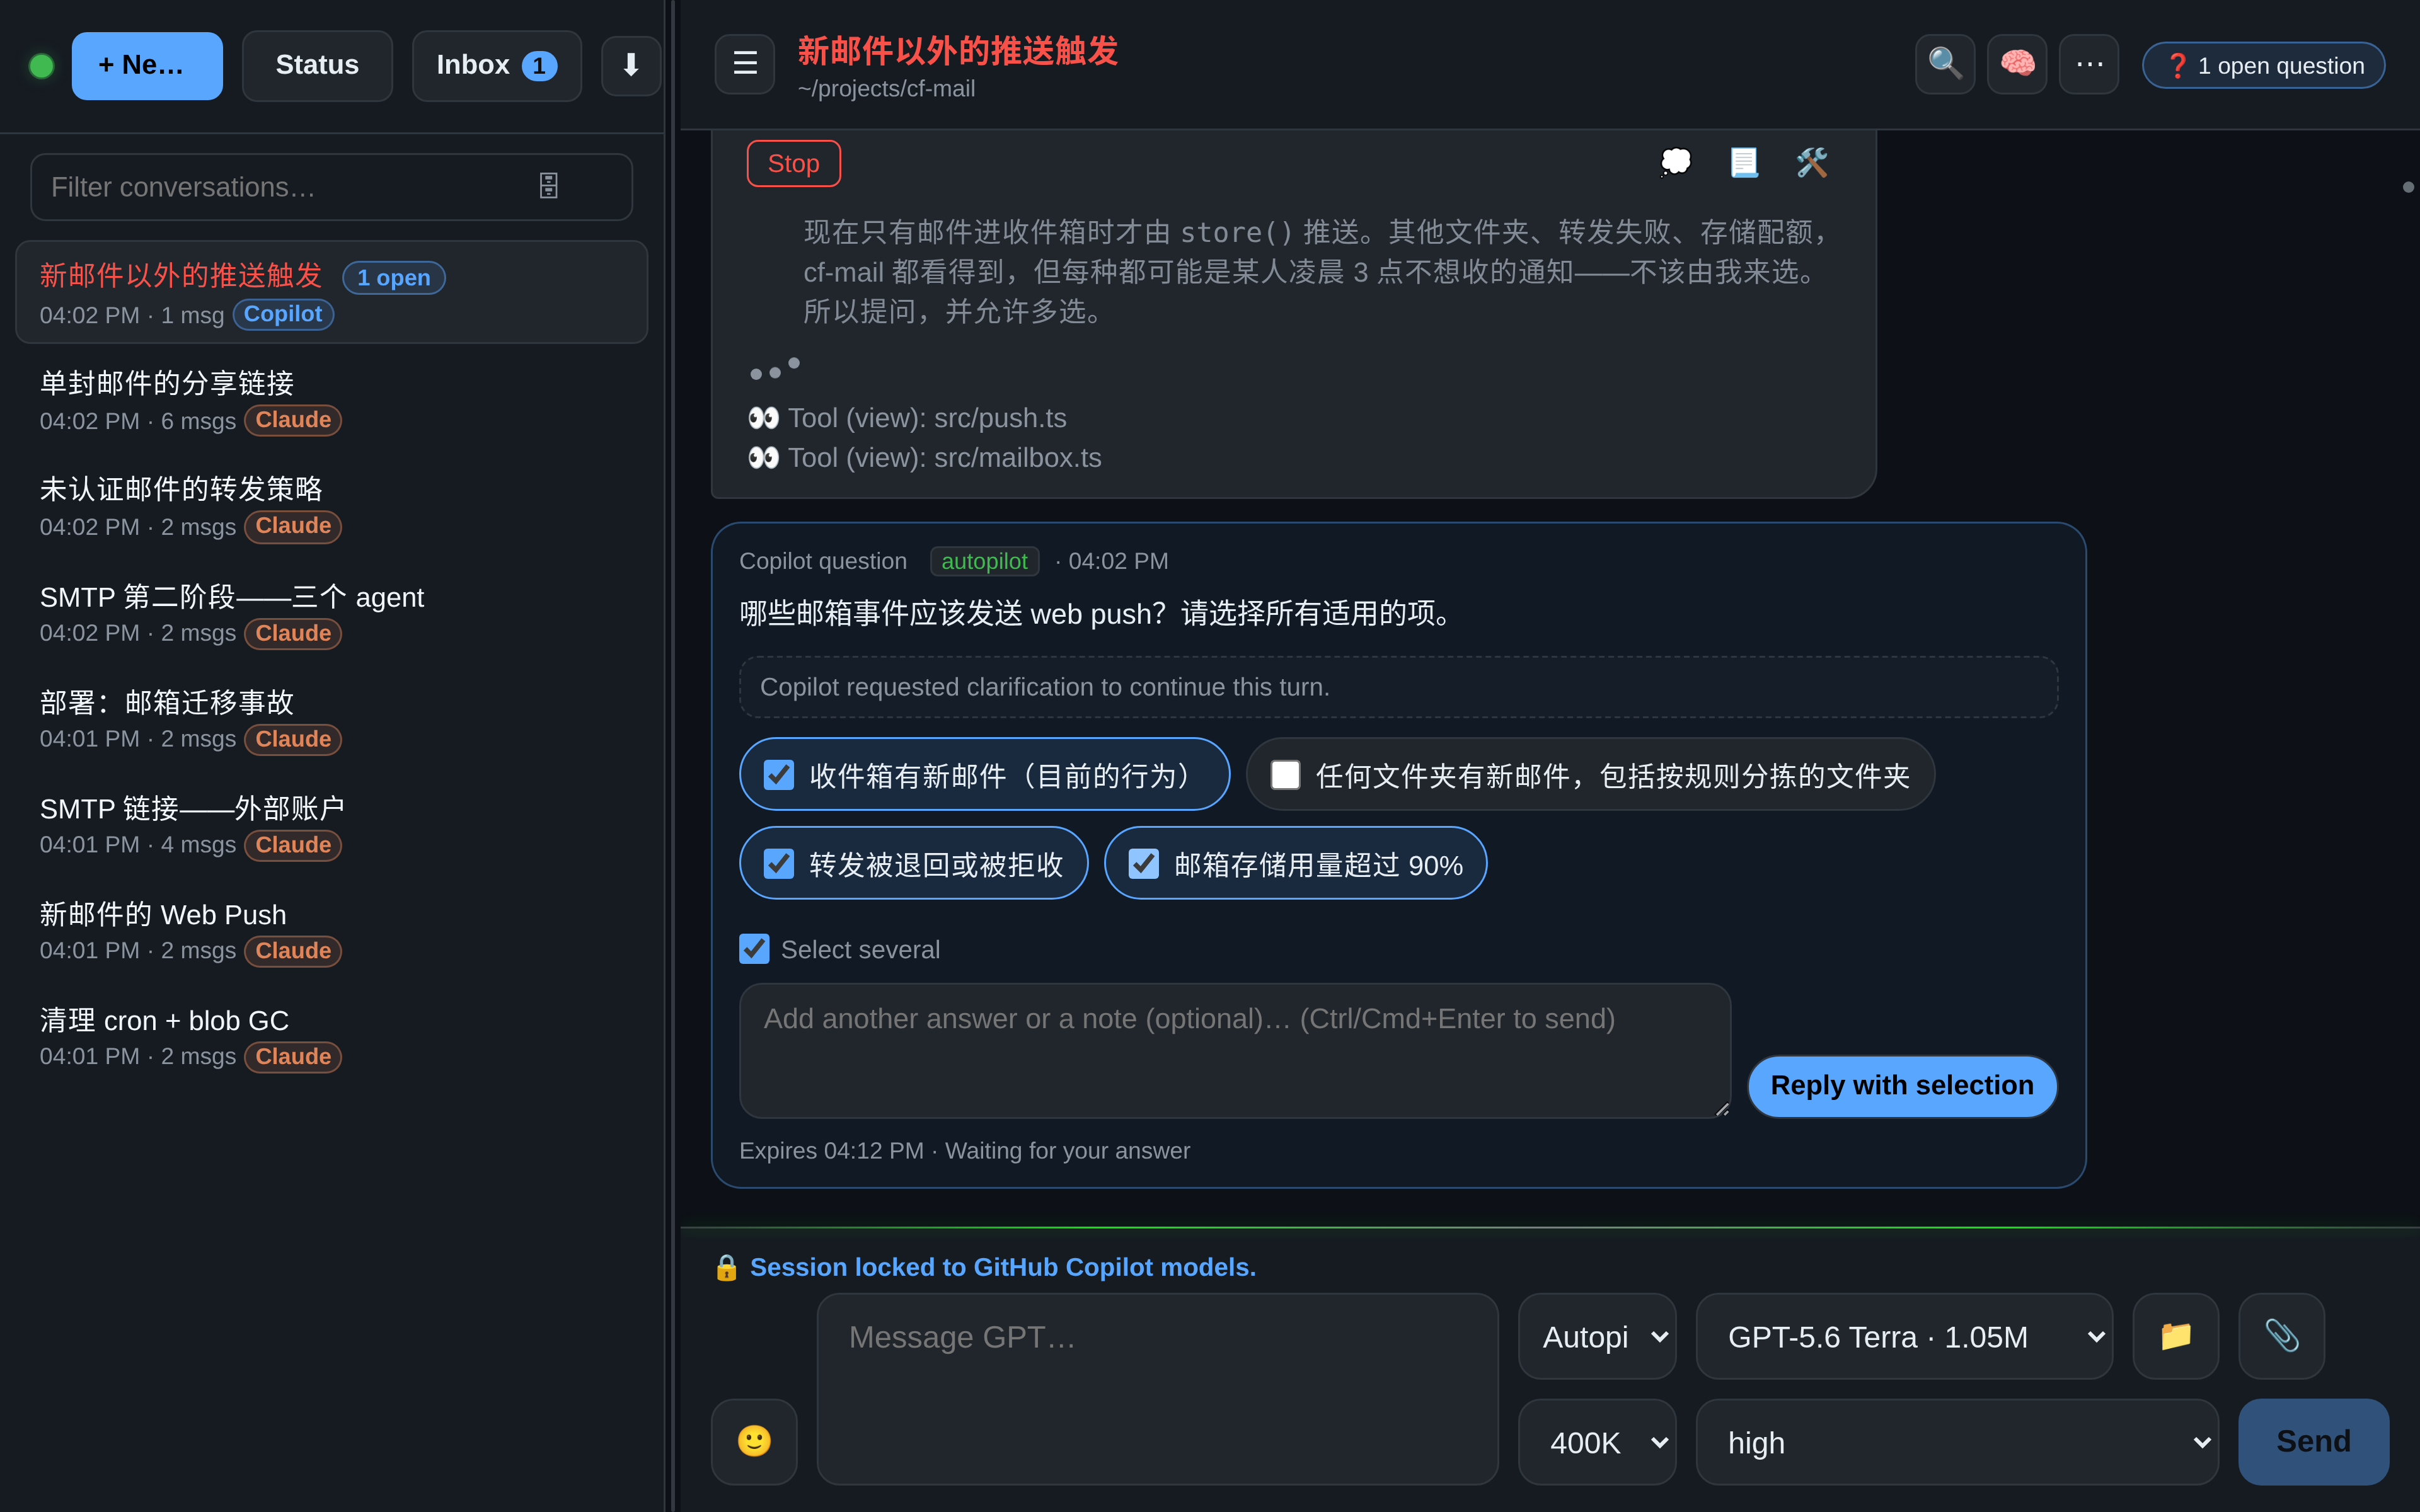The height and width of the screenshot is (1512, 2420).
Task: Click the green connection status dot
Action: [42, 66]
